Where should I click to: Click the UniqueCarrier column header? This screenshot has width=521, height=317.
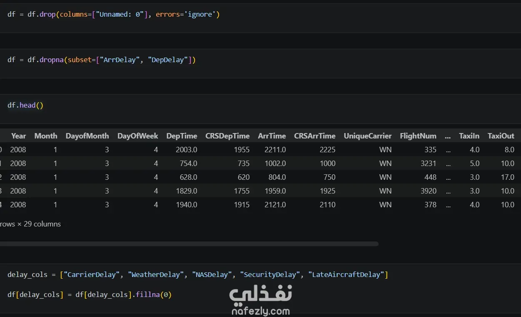(x=368, y=136)
